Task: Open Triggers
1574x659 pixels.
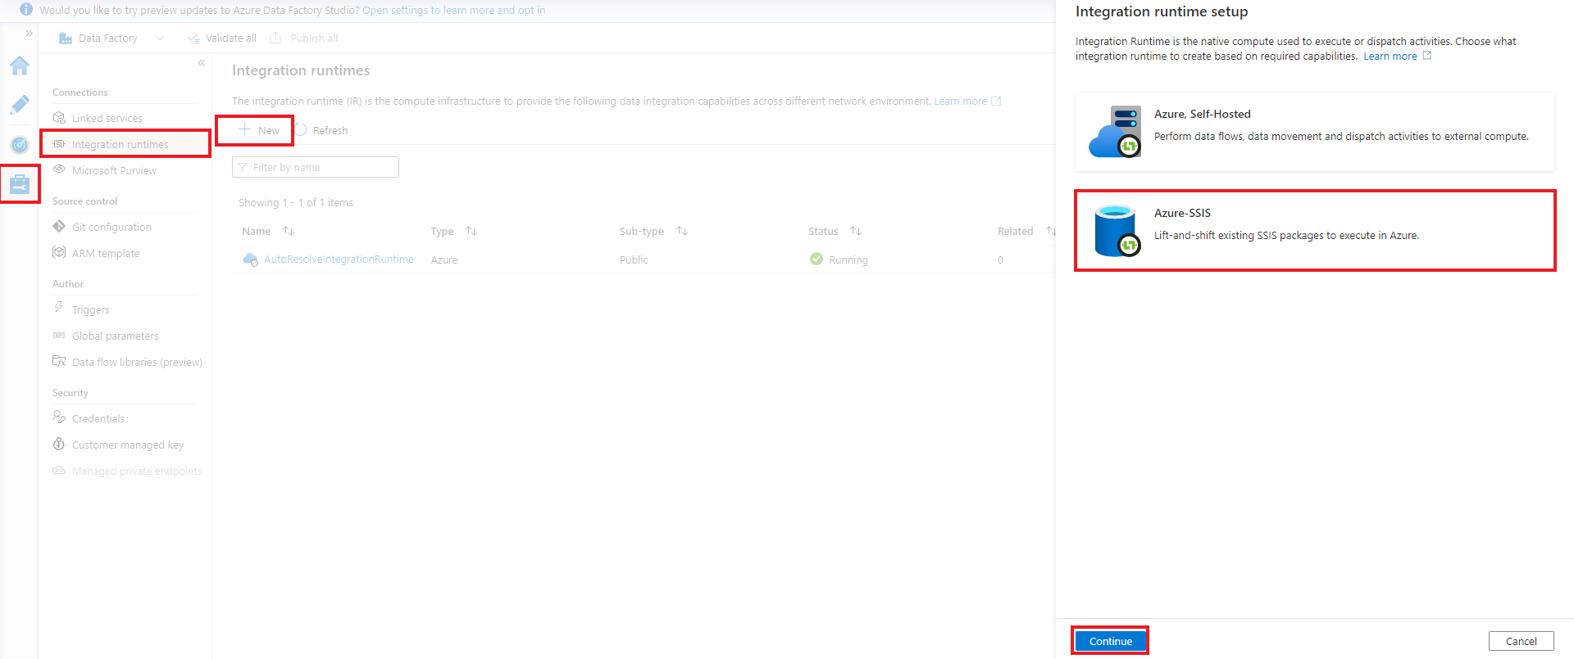Action: pyautogui.click(x=90, y=310)
